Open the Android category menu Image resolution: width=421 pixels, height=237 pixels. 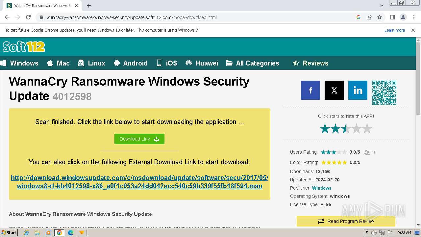pyautogui.click(x=131, y=63)
